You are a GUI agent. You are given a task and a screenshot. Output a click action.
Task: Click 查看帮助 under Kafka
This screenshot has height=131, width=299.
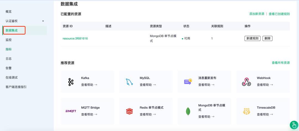[x=89, y=85]
